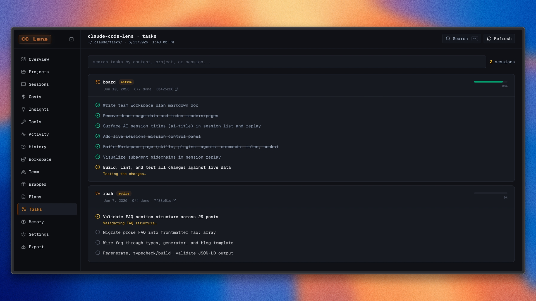536x301 pixels.
Task: Click the Jun 10, 2026 date
Action: pos(116,89)
